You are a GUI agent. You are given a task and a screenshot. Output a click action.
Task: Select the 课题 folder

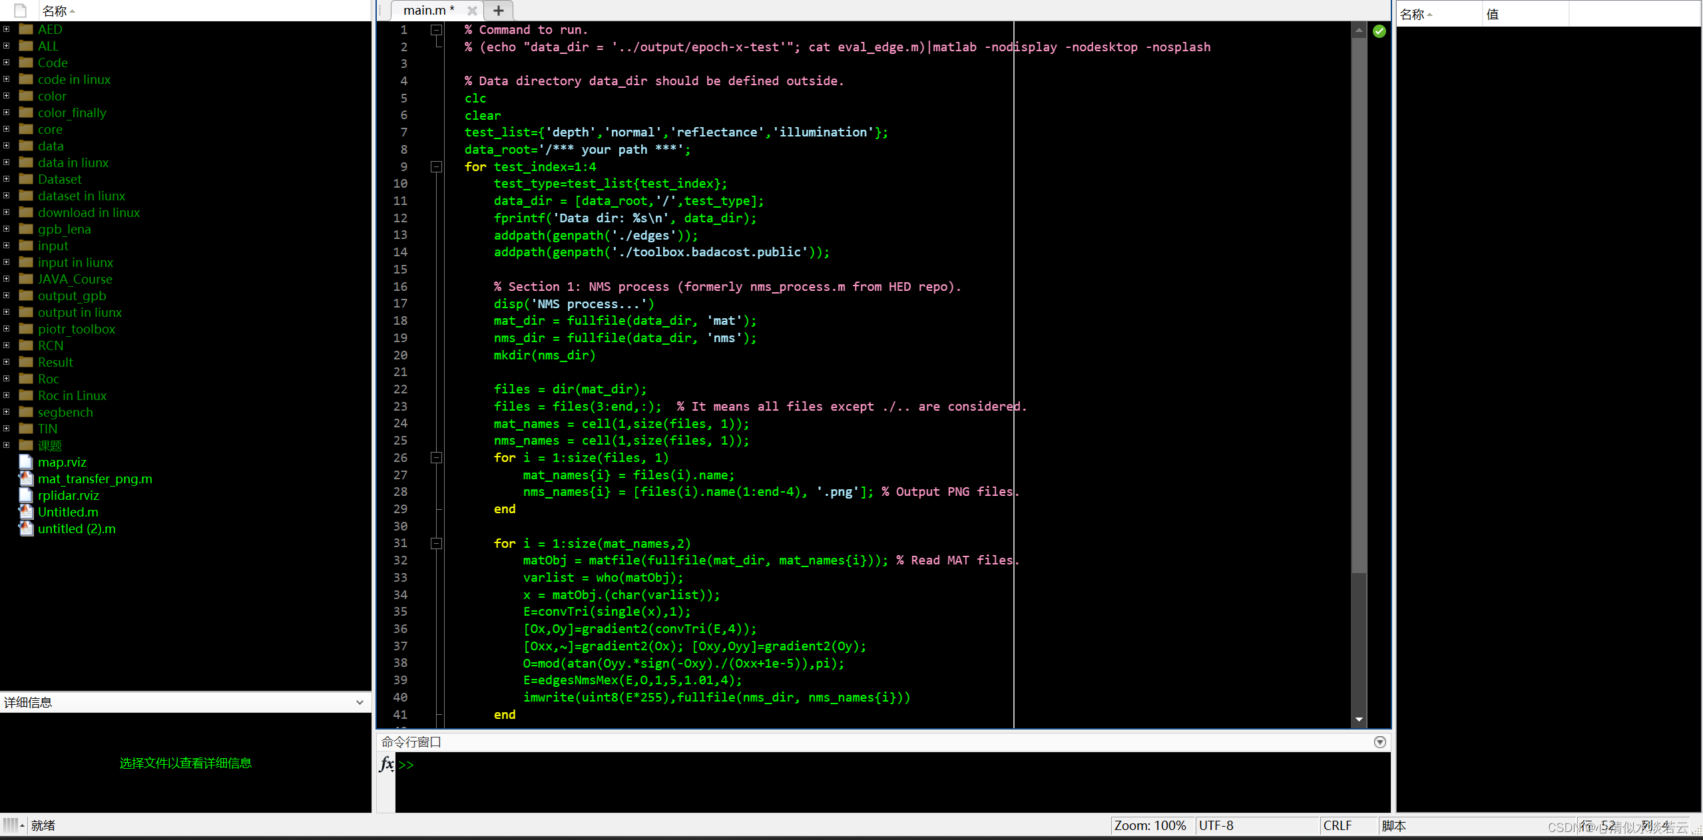(x=50, y=445)
